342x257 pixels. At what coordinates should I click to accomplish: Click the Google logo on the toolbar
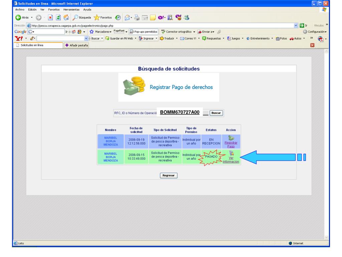click(20, 32)
